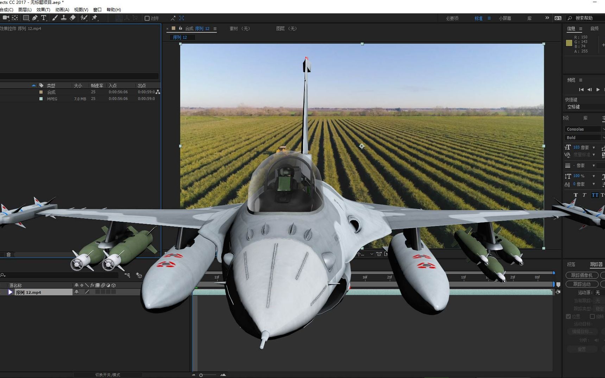Play the preview with play button

pyautogui.click(x=598, y=90)
